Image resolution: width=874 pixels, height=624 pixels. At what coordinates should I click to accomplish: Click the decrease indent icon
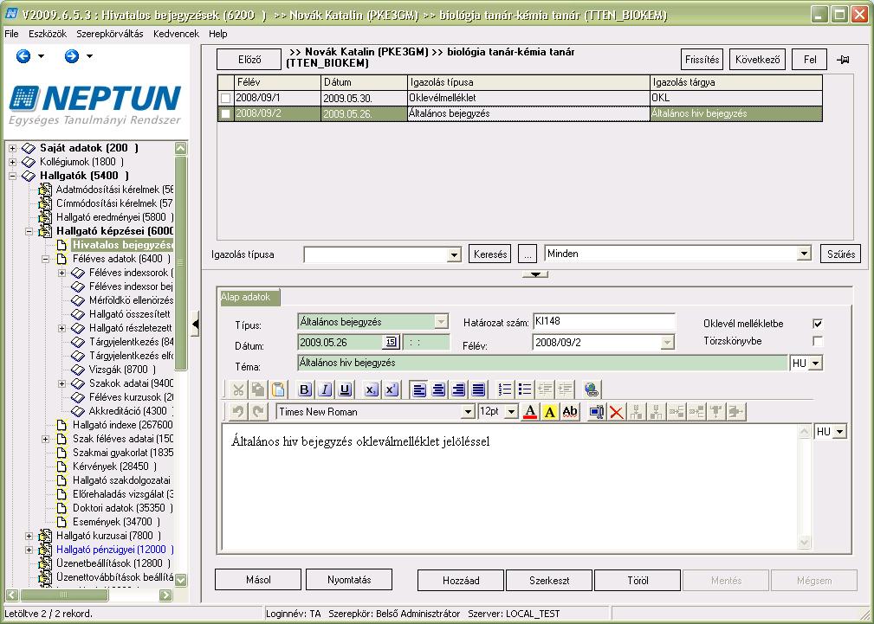click(x=545, y=389)
